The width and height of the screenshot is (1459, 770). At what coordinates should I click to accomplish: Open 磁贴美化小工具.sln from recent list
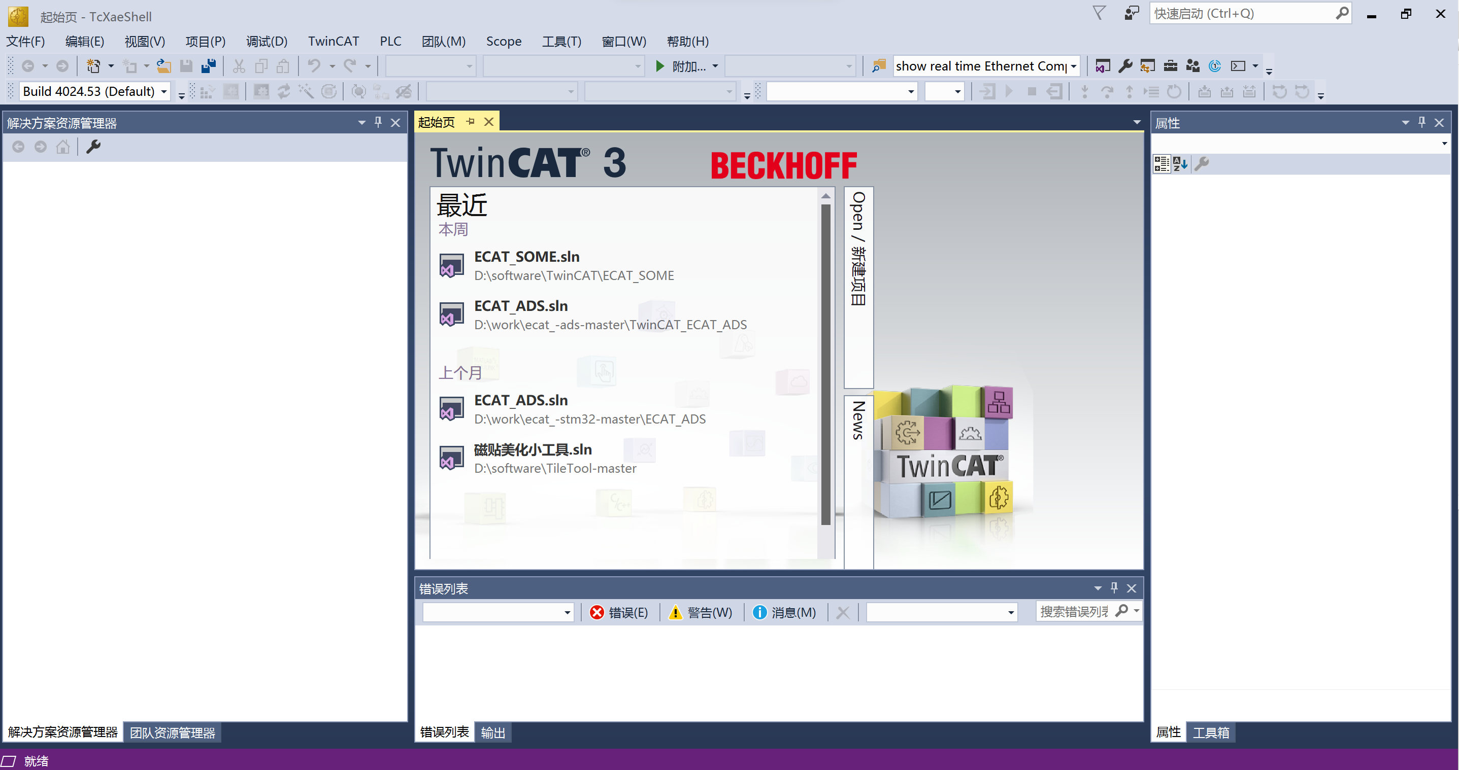(x=532, y=449)
